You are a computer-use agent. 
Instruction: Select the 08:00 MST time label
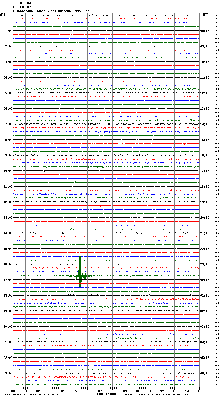pyautogui.click(x=8, y=140)
